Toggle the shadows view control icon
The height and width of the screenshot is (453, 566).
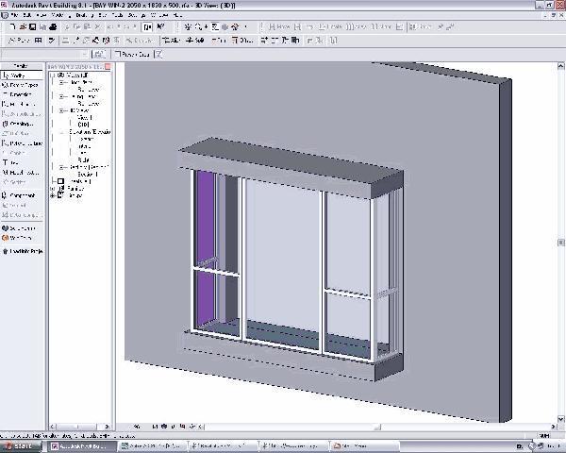click(x=174, y=427)
